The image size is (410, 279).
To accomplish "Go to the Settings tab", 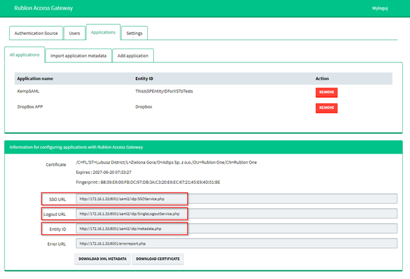I will pyautogui.click(x=134, y=33).
